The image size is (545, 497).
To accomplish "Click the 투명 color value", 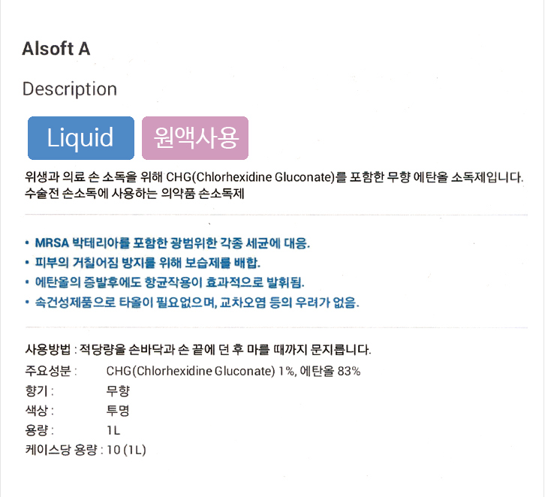I will (x=118, y=411).
